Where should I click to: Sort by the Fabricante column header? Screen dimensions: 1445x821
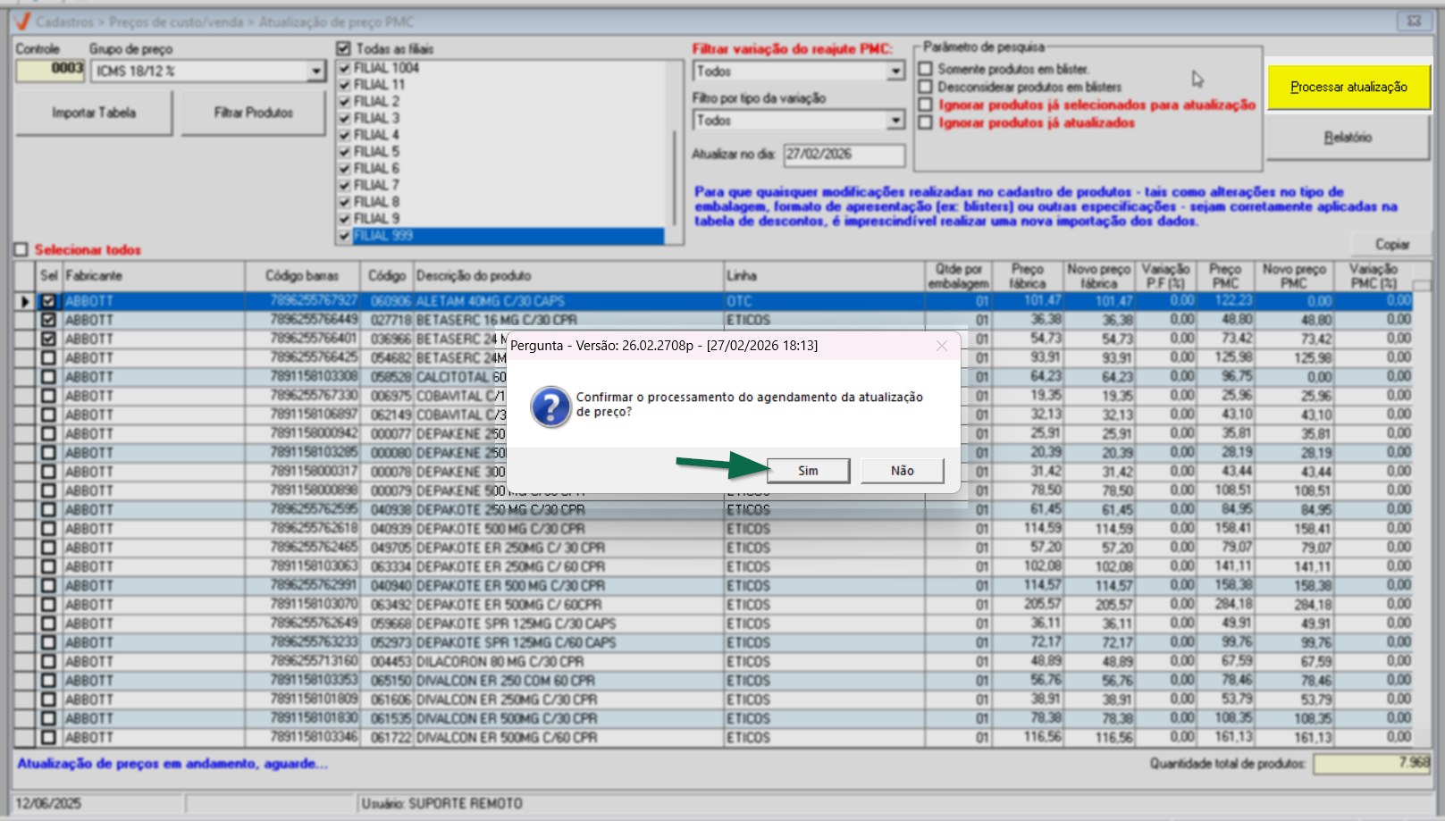coord(152,276)
